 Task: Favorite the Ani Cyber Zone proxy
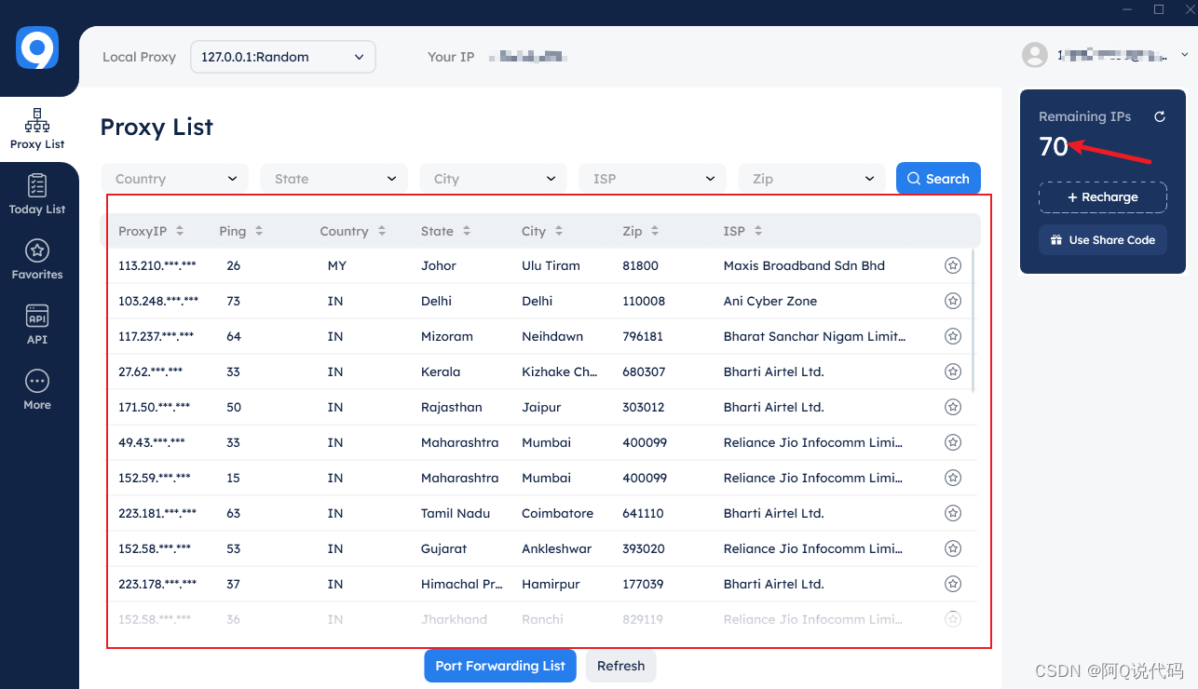click(x=952, y=301)
